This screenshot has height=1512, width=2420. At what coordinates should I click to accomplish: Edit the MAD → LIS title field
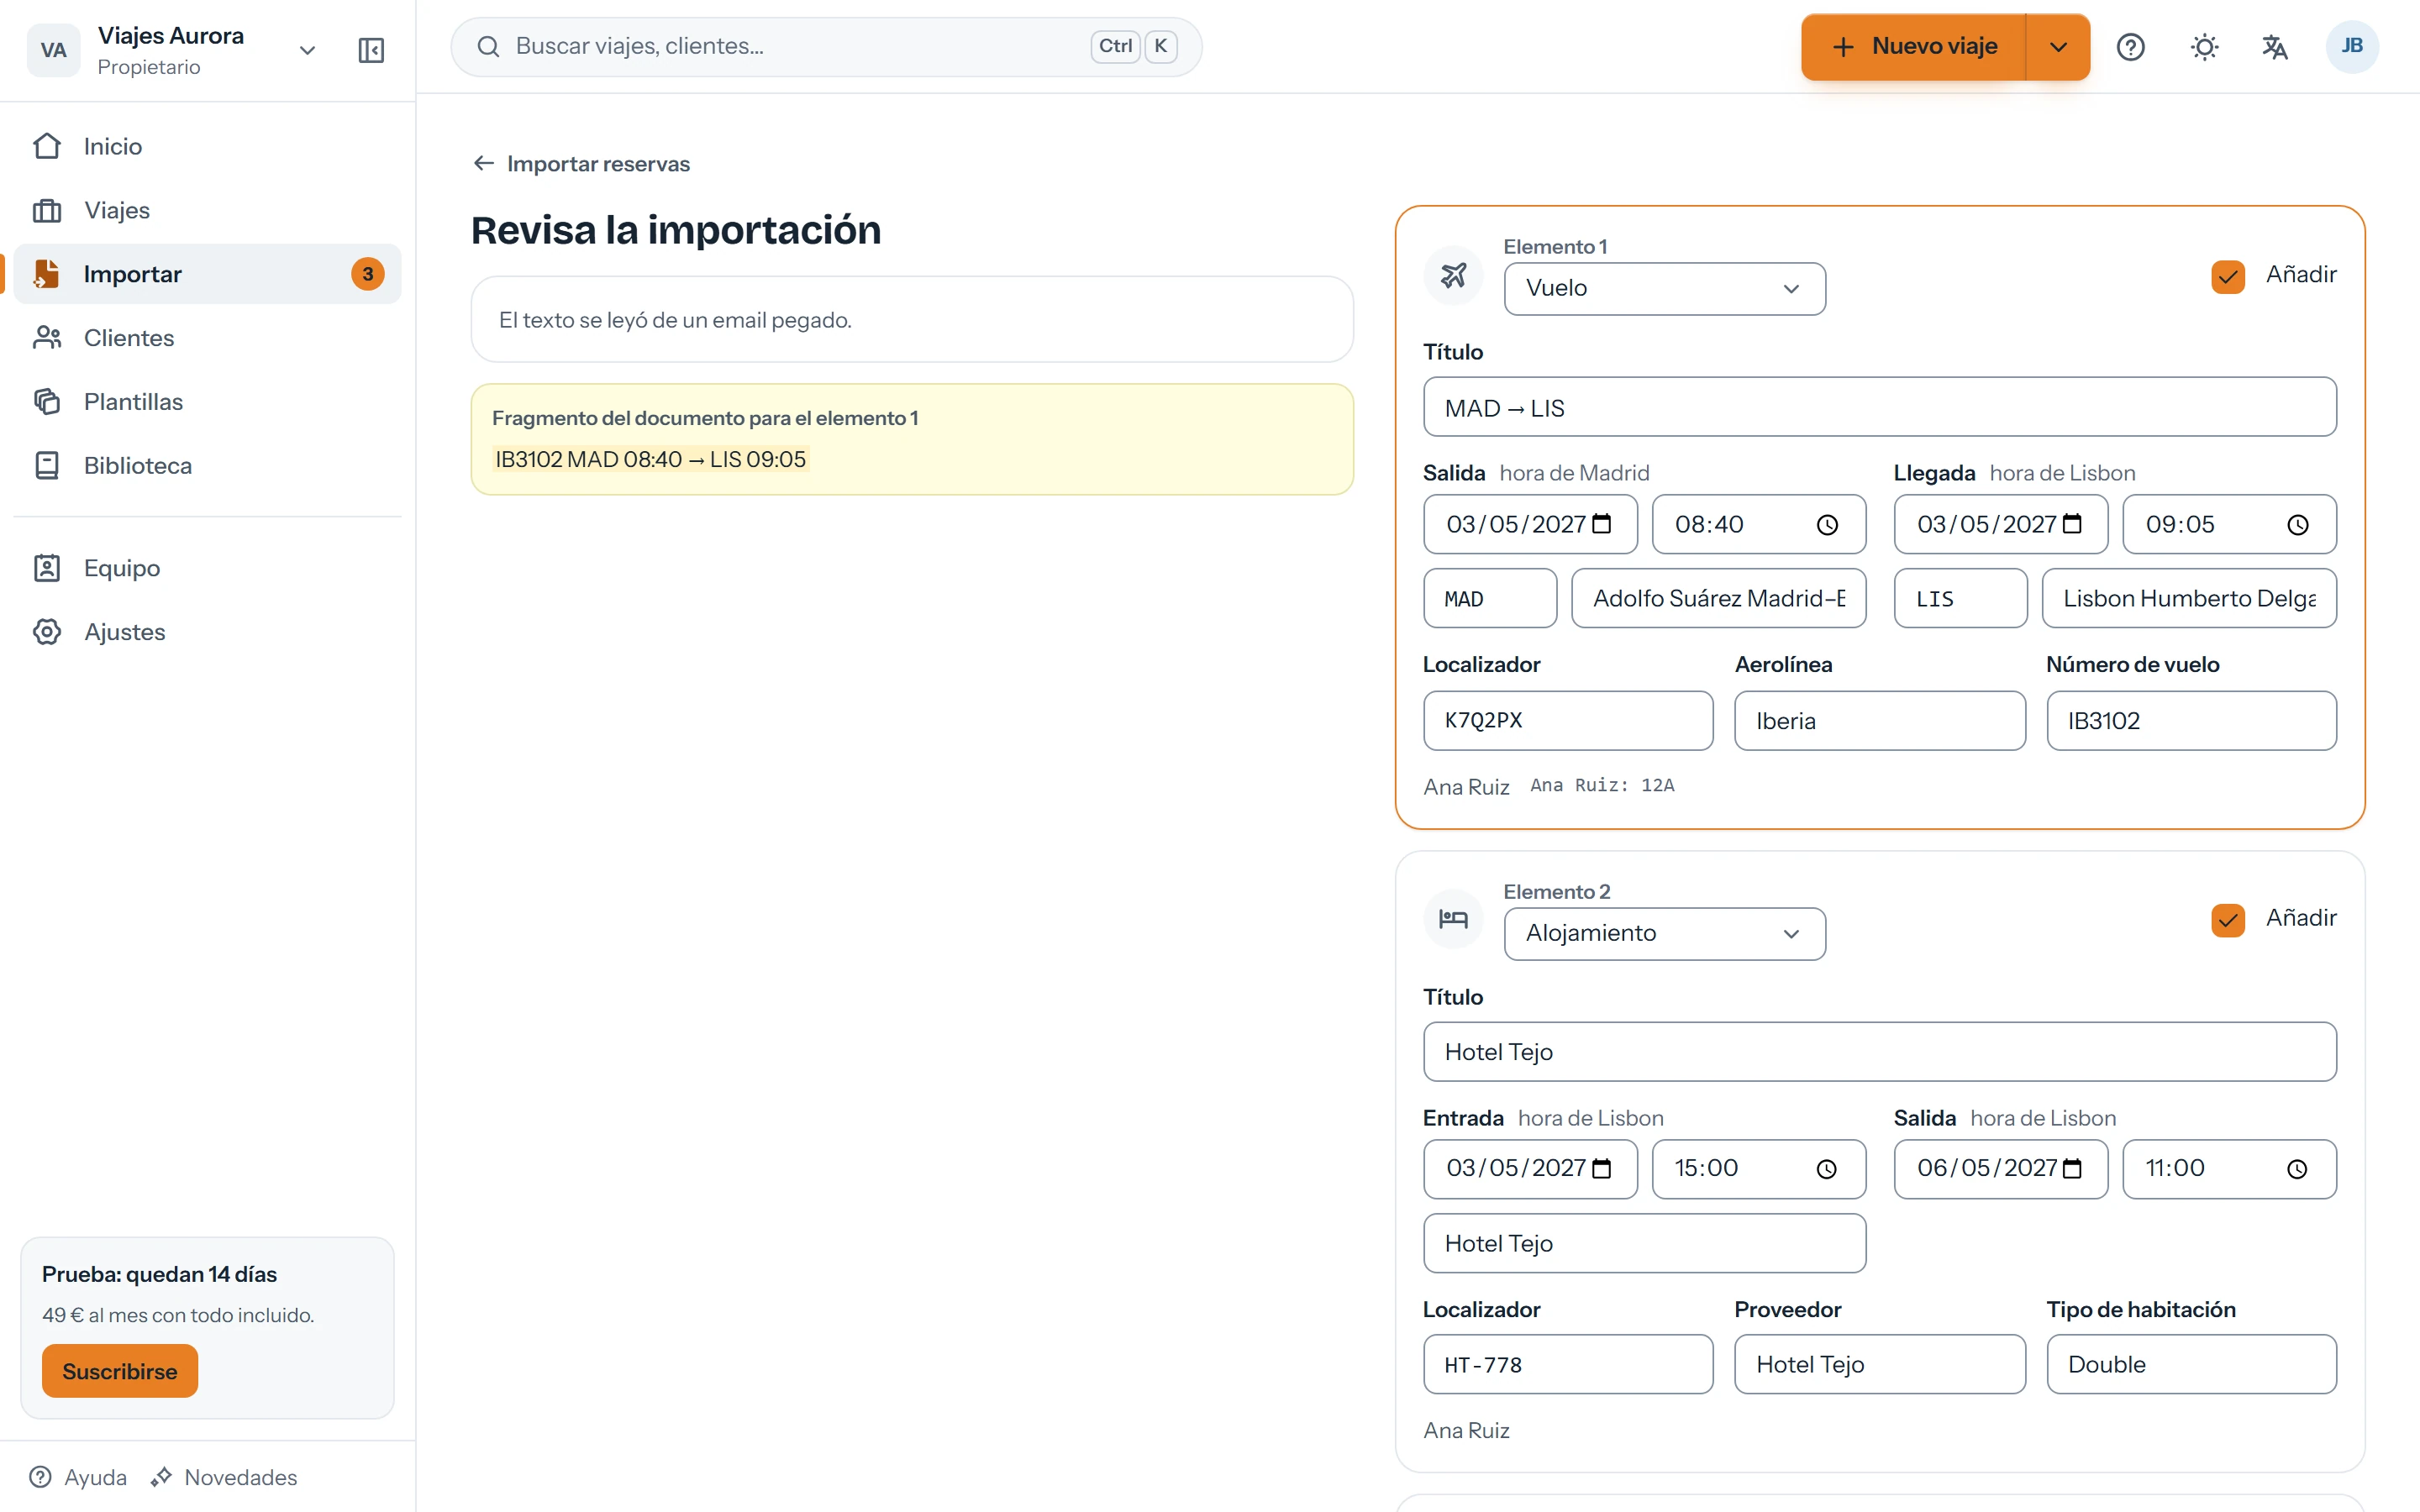(x=1879, y=407)
